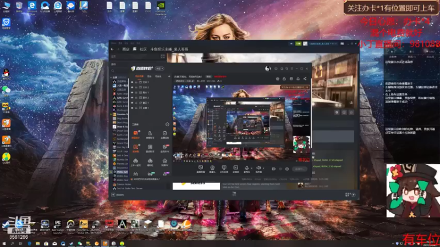Open the mode pill dropdown beside the app logo

[x=159, y=69]
